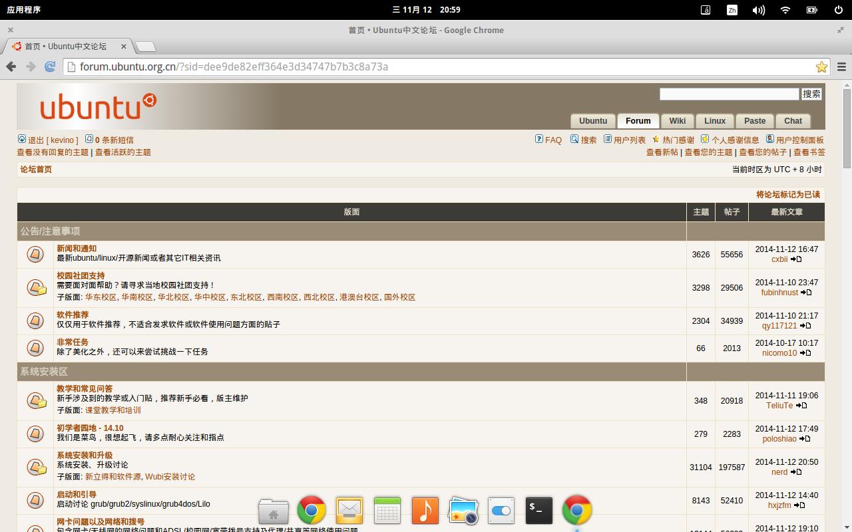Image resolution: width=852 pixels, height=532 pixels.
Task: Open the Calendar app from dock
Action: 387,511
